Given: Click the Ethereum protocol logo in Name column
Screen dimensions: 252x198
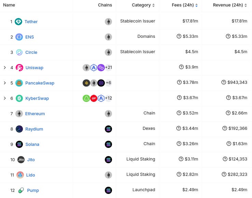Looking at the screenshot, I should [19, 114].
